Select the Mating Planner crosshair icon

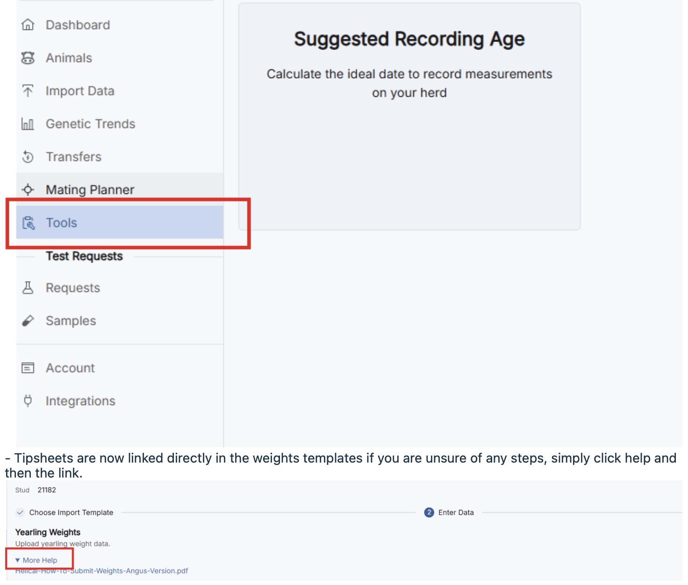28,190
